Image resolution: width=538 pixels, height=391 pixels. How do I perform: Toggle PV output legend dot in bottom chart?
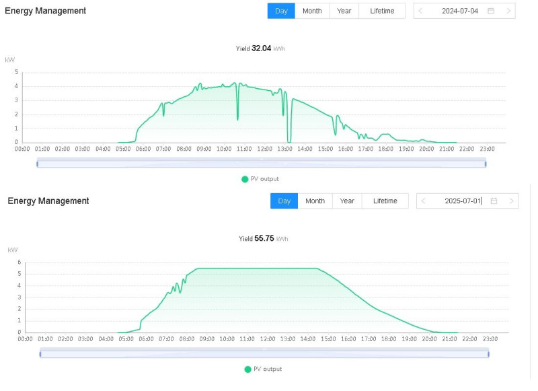click(x=247, y=369)
